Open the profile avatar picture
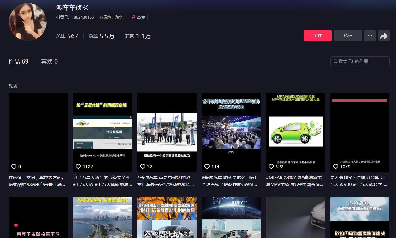The image size is (396, 238). (x=28, y=22)
